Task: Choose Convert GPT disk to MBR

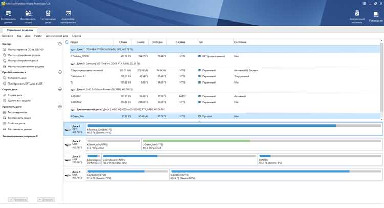Action: pos(23,84)
